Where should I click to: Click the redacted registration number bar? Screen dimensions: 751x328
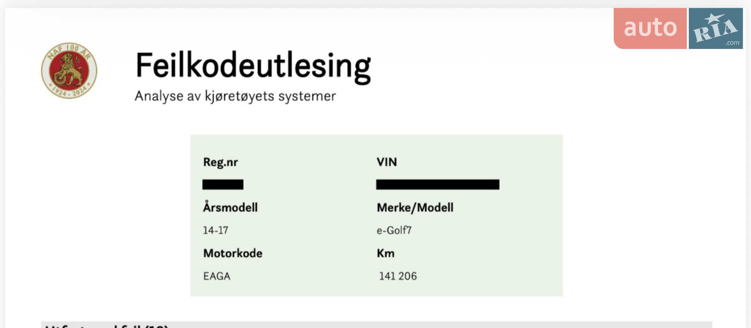pos(223,184)
